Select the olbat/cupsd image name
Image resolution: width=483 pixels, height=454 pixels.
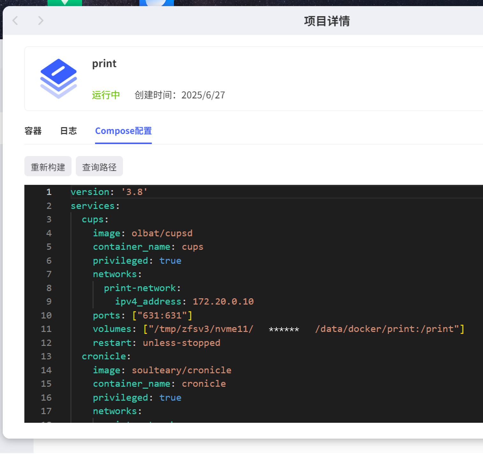[x=162, y=233]
